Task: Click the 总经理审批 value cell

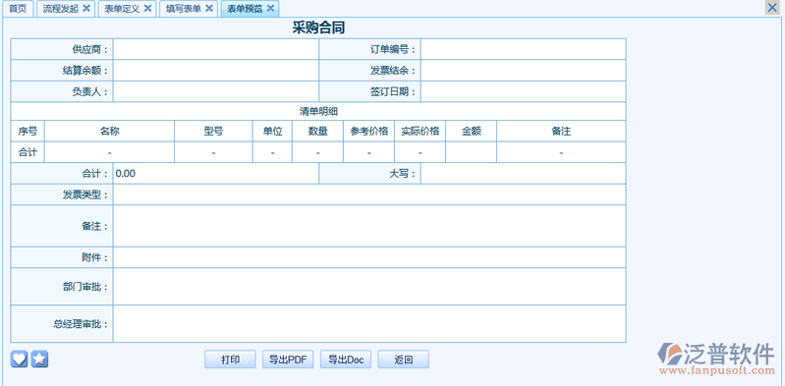Action: 369,324
